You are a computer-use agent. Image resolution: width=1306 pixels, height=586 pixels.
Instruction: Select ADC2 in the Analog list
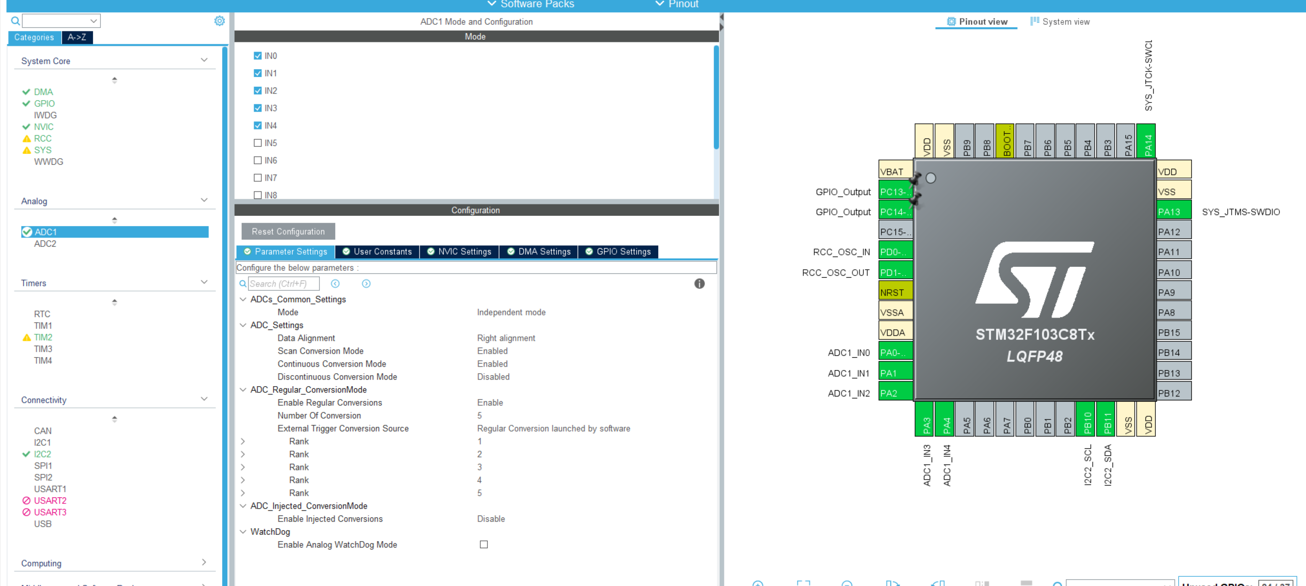tap(45, 244)
